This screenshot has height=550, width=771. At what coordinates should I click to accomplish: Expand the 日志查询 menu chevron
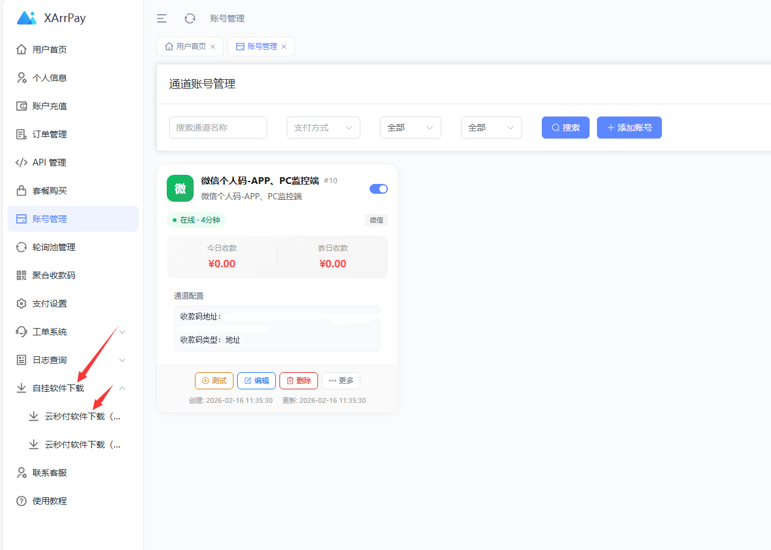(122, 360)
